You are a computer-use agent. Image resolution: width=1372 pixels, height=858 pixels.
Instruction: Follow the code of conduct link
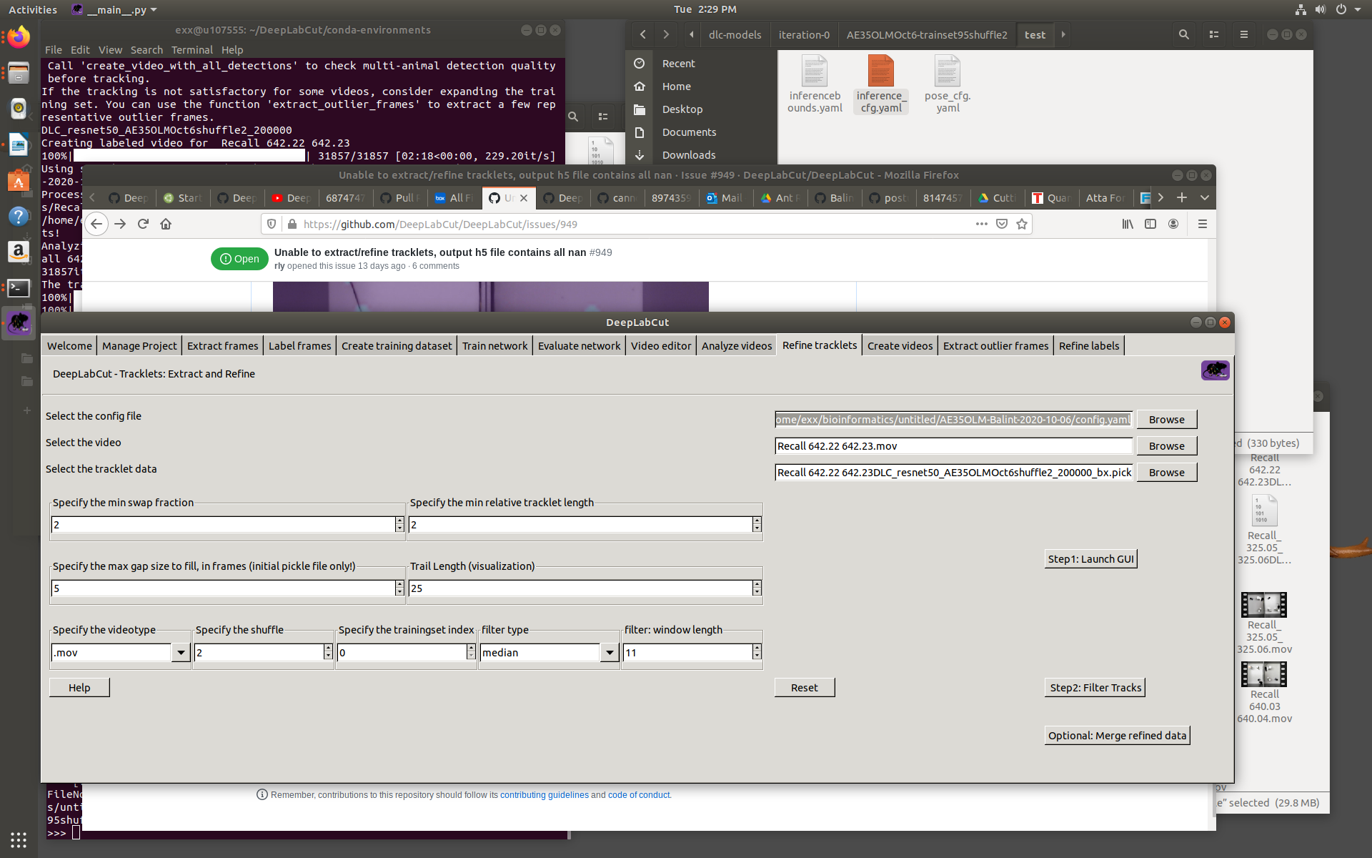[x=638, y=794]
